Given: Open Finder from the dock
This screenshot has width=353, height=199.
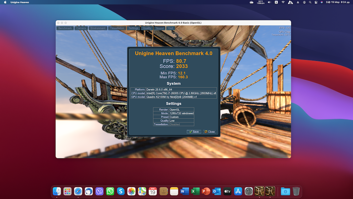Looking at the screenshot, I should click(x=57, y=191).
